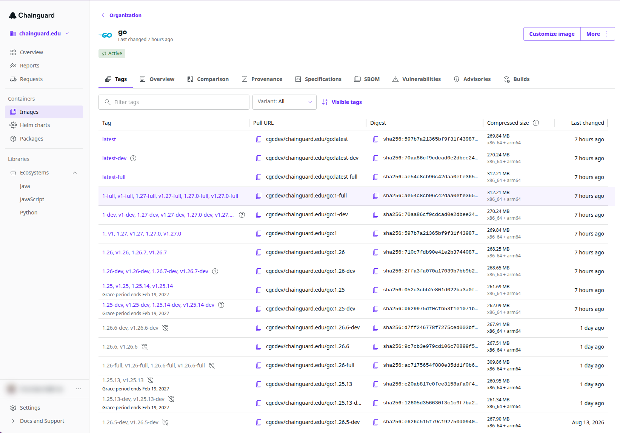Open 1.26, v1.26, 1.26.7 tag link
The height and width of the screenshot is (433, 620).
[x=134, y=252]
